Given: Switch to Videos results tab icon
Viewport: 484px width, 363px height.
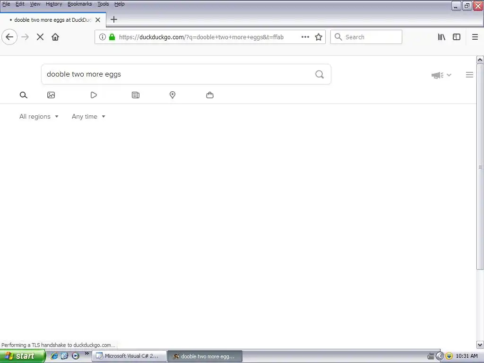Looking at the screenshot, I should (94, 95).
